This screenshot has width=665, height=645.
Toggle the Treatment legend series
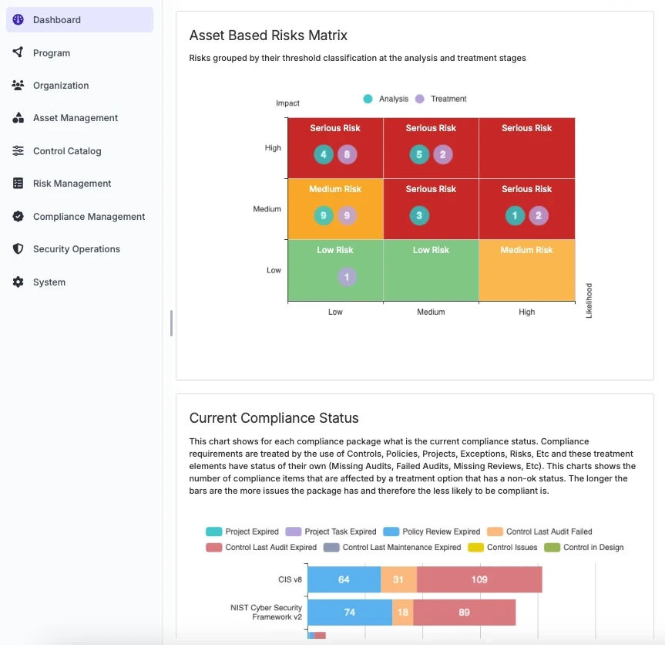pos(441,99)
